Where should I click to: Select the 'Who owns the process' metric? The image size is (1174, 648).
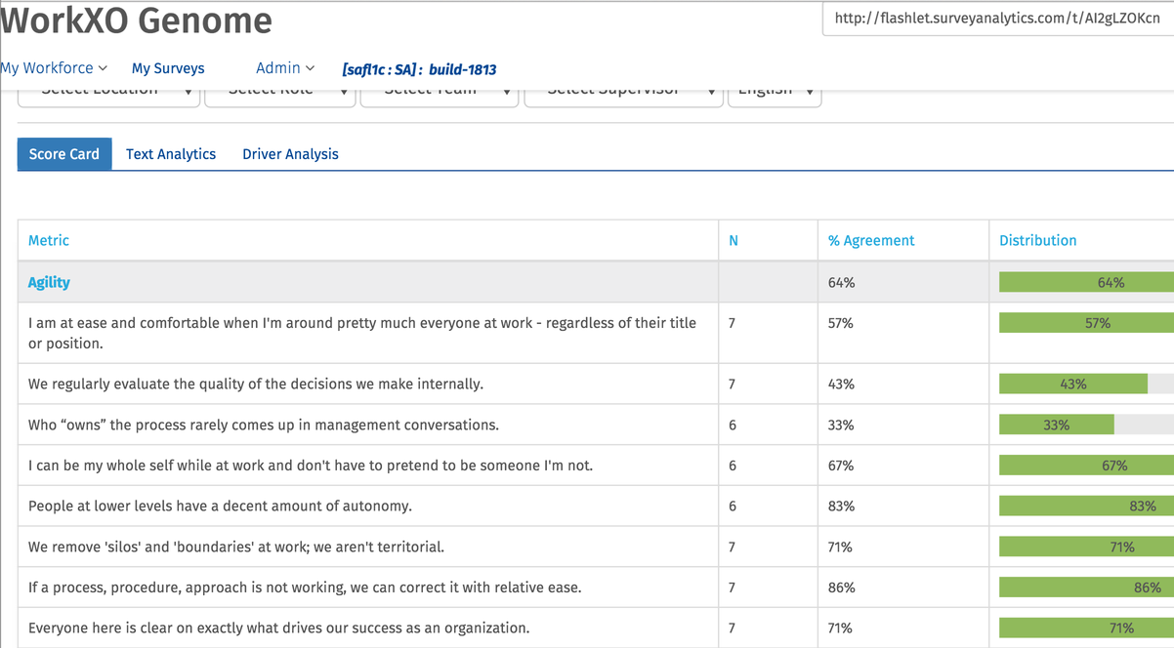point(264,425)
